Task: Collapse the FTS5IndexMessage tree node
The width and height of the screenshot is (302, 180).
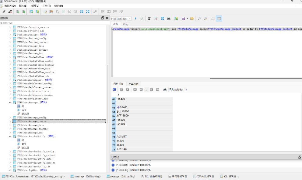Action: [10, 103]
